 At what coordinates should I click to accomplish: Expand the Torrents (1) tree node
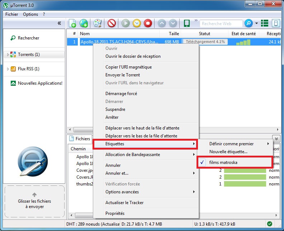pyautogui.click(x=8, y=55)
